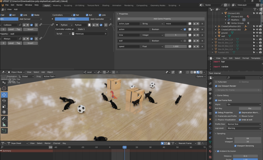Hide Chicken2.001 in viewport
The height and width of the screenshot is (160, 263).
[x=257, y=13]
